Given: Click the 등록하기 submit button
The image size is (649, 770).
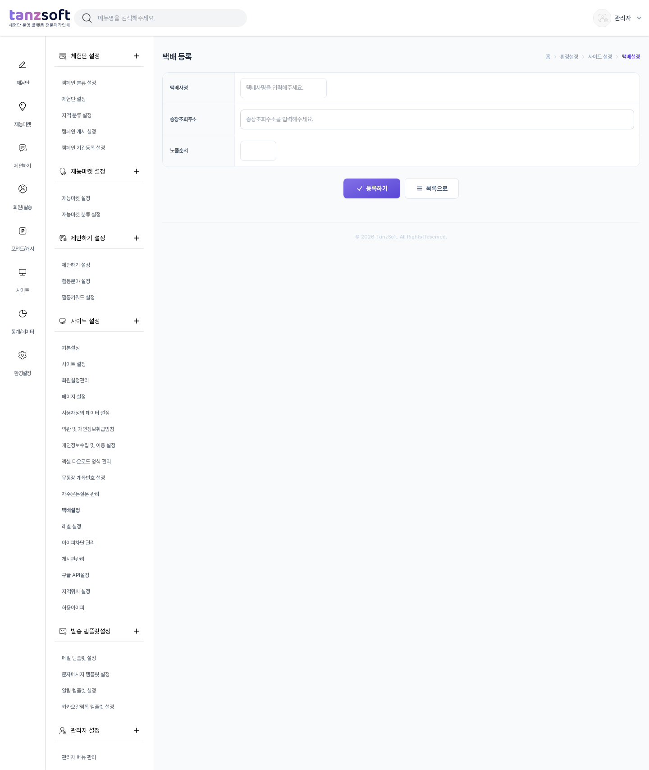Looking at the screenshot, I should pyautogui.click(x=372, y=188).
